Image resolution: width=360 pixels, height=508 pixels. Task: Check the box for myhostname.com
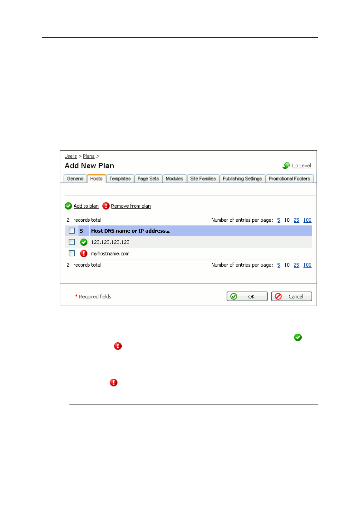coord(72,253)
